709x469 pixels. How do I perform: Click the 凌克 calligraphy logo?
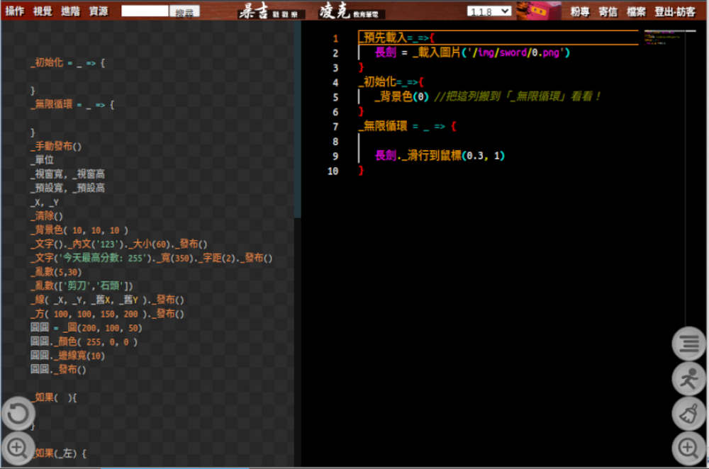pyautogui.click(x=352, y=11)
